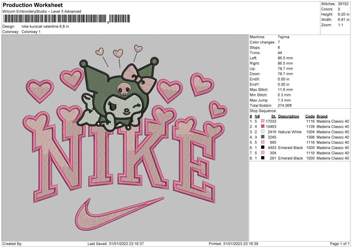Click stitch count 10463 in stop row 2
Screen dimensions: 352x248
point(271,126)
